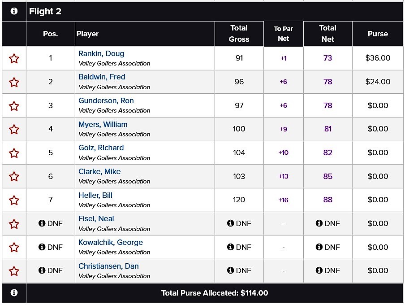The height and width of the screenshot is (305, 405).
Task: Open Total Net score 73 for Rankin
Action: 327,58
